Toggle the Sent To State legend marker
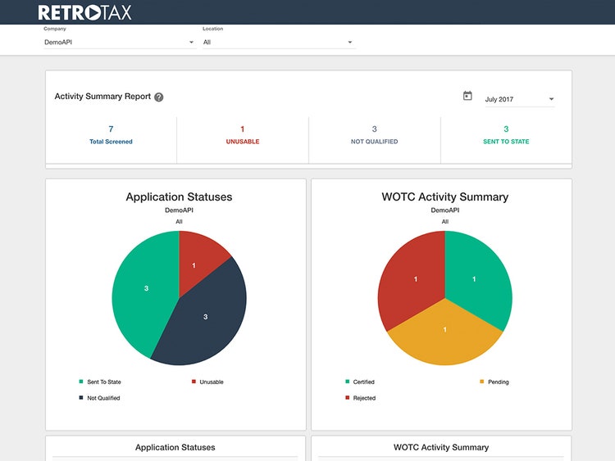Viewport: 615px width, 461px height. coord(81,382)
